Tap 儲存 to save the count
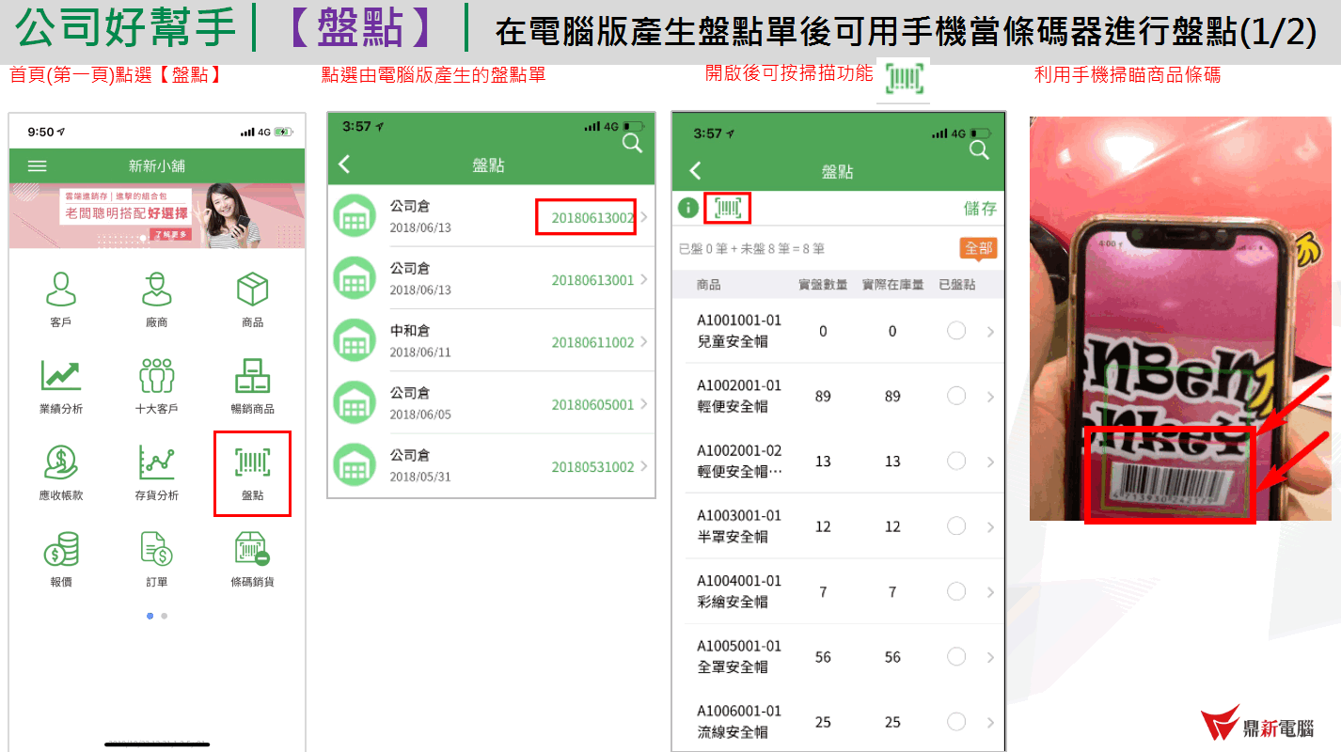Screen dimensions: 1341x752 [980, 209]
